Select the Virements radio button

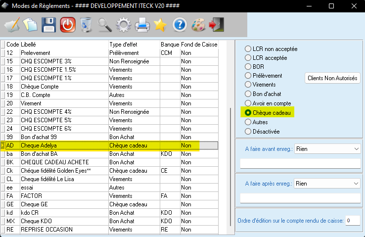[x=248, y=85]
